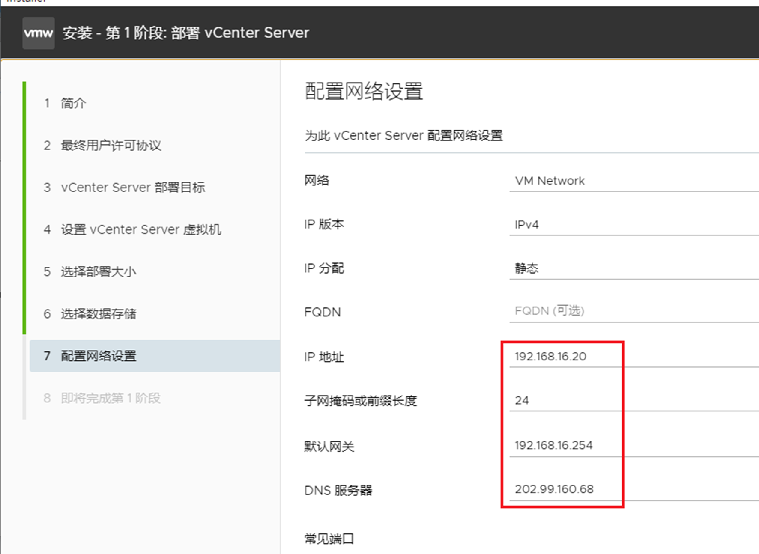The height and width of the screenshot is (554, 759).
Task: Click the IP 地址 field 192.168.16.20
Action: (634, 357)
